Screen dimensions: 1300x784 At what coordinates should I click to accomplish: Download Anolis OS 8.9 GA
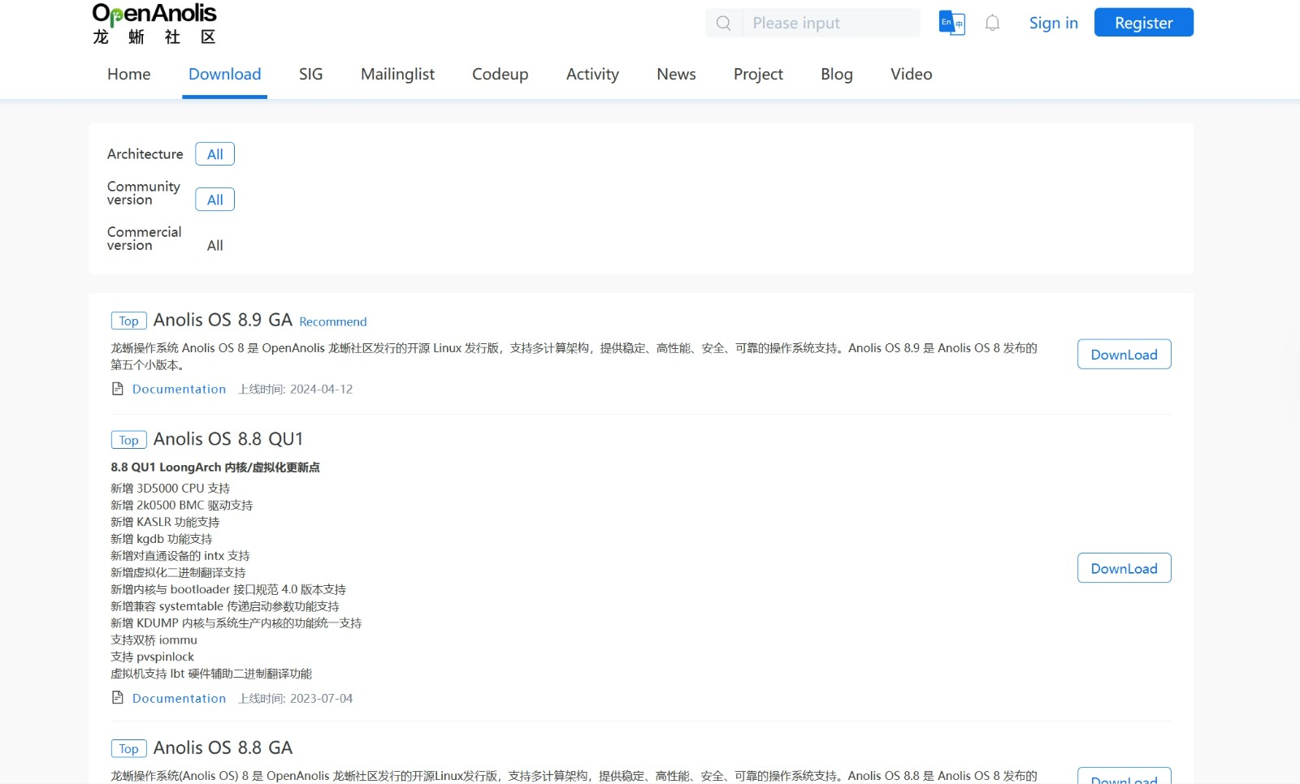[1124, 355]
